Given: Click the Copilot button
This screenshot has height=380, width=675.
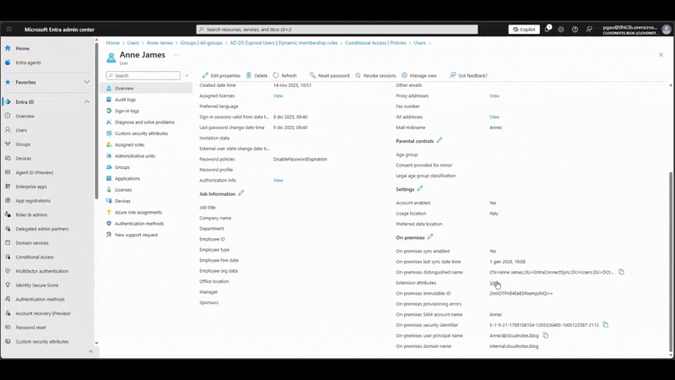Looking at the screenshot, I should coord(524,29).
